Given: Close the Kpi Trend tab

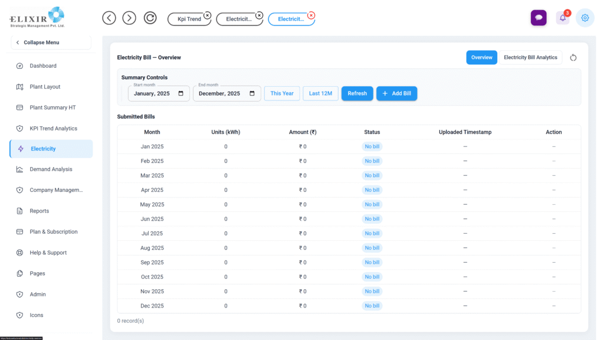Looking at the screenshot, I should (x=207, y=15).
